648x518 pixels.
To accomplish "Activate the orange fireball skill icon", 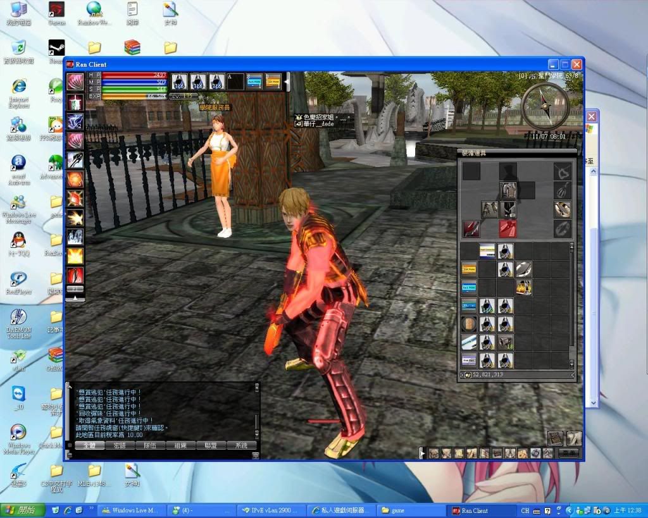I will tap(75, 179).
